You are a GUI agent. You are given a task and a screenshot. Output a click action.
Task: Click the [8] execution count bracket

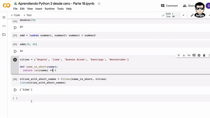15,79
